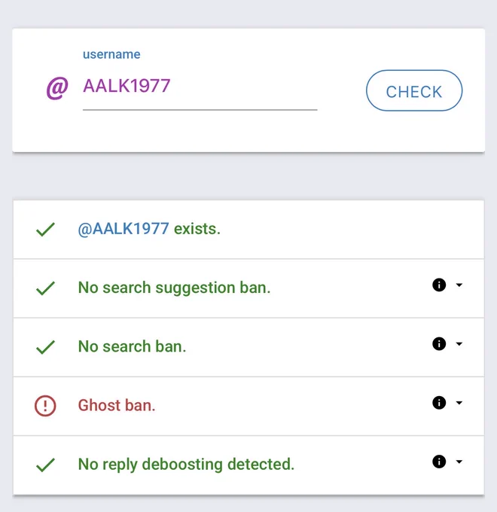The image size is (497, 512).
Task: Open the @AALK1977 profile link
Action: pyautogui.click(x=123, y=229)
